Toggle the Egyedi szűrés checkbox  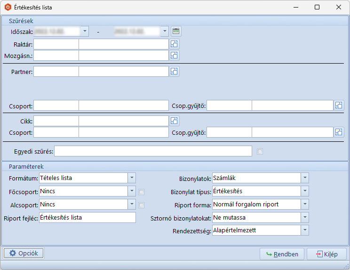260,151
